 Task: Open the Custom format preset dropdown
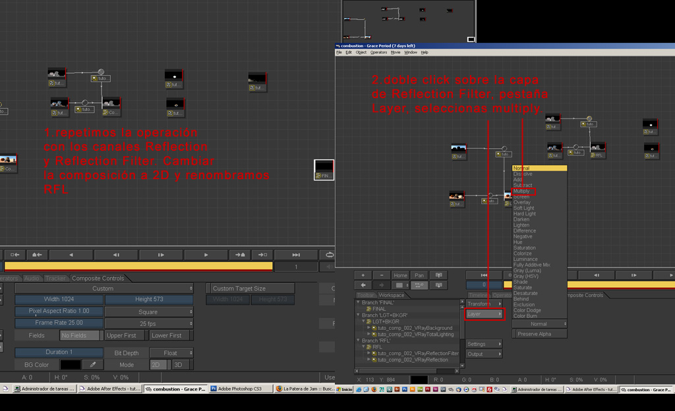point(103,288)
